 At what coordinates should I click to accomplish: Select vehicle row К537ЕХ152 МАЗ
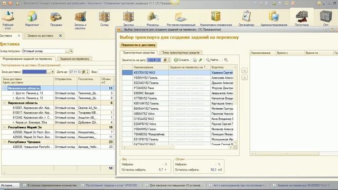point(177,73)
